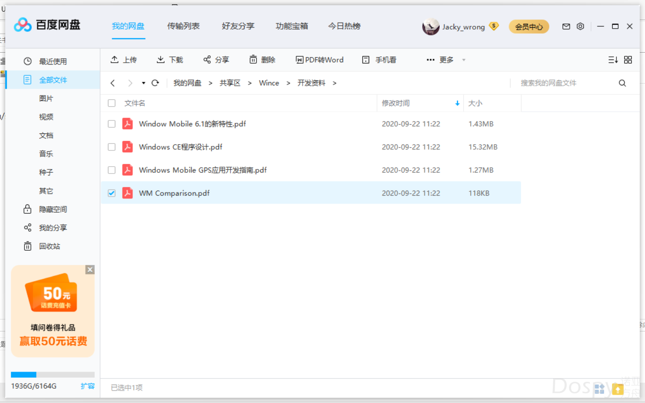Click the storage usage progress bar

tap(53, 375)
